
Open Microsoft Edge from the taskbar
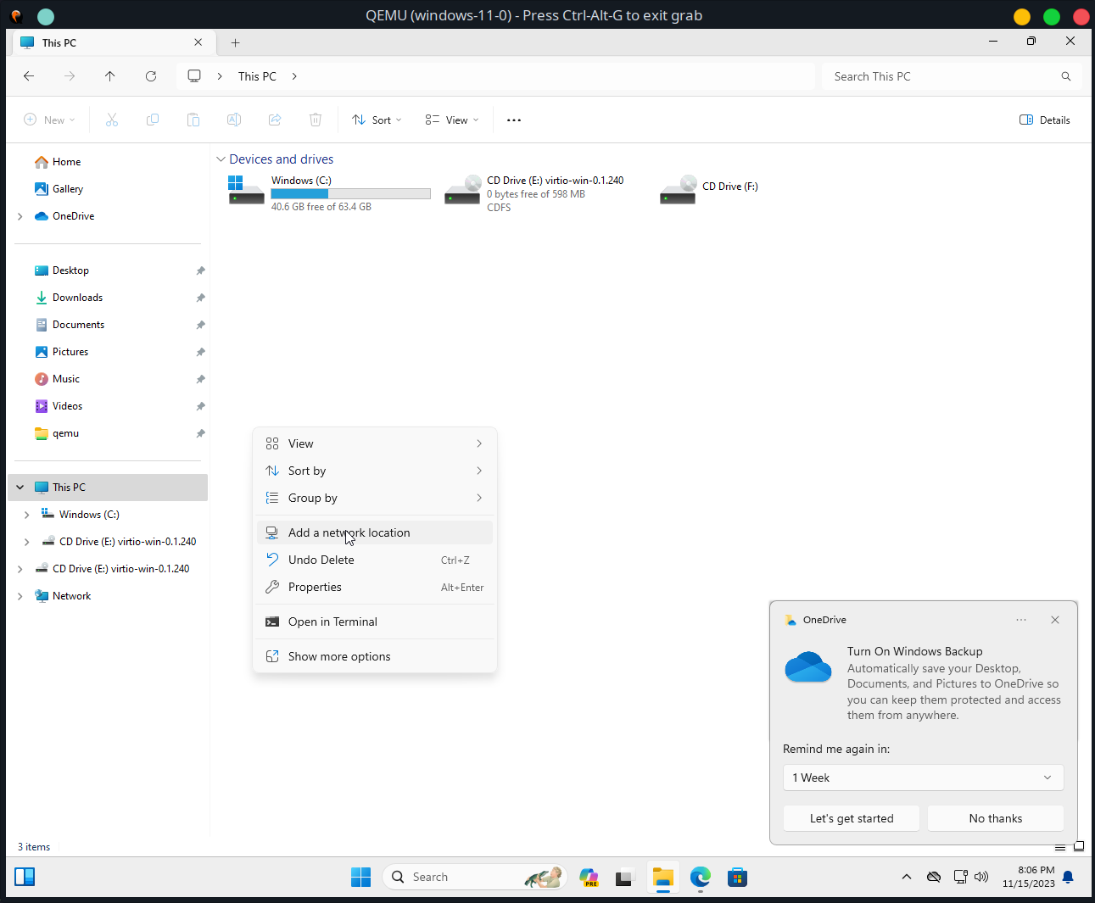point(700,877)
